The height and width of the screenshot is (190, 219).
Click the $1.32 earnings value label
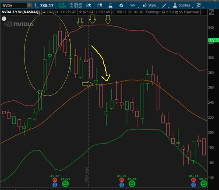click(122, 176)
